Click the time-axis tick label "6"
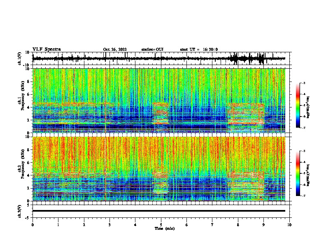The height and width of the screenshot is (252, 326). coord(187,225)
